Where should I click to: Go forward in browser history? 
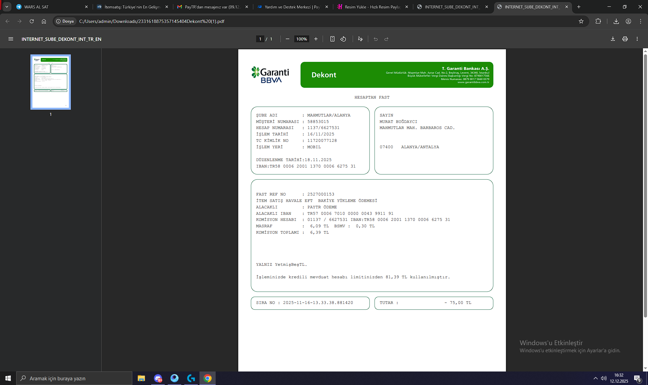[x=20, y=21]
